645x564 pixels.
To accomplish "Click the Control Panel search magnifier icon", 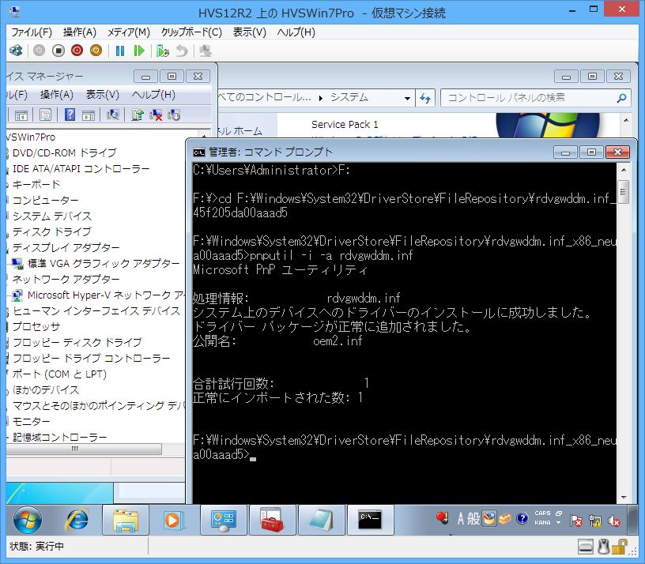I will coord(621,98).
